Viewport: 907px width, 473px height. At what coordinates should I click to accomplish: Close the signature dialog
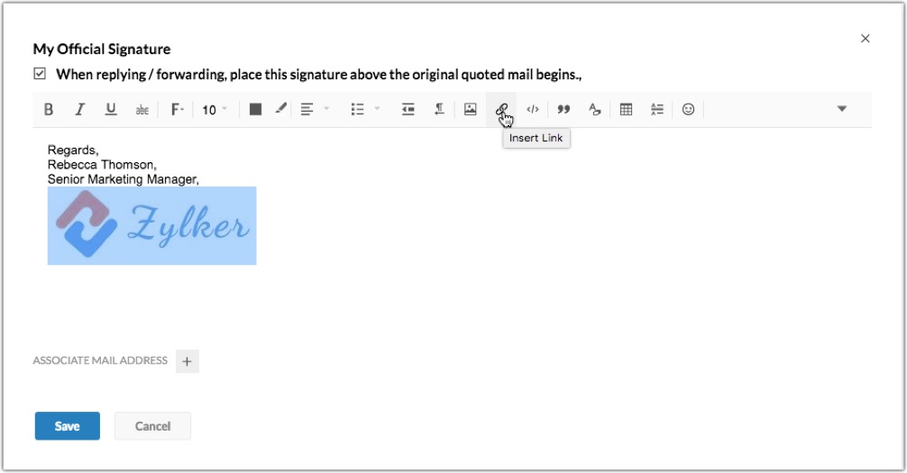866,38
